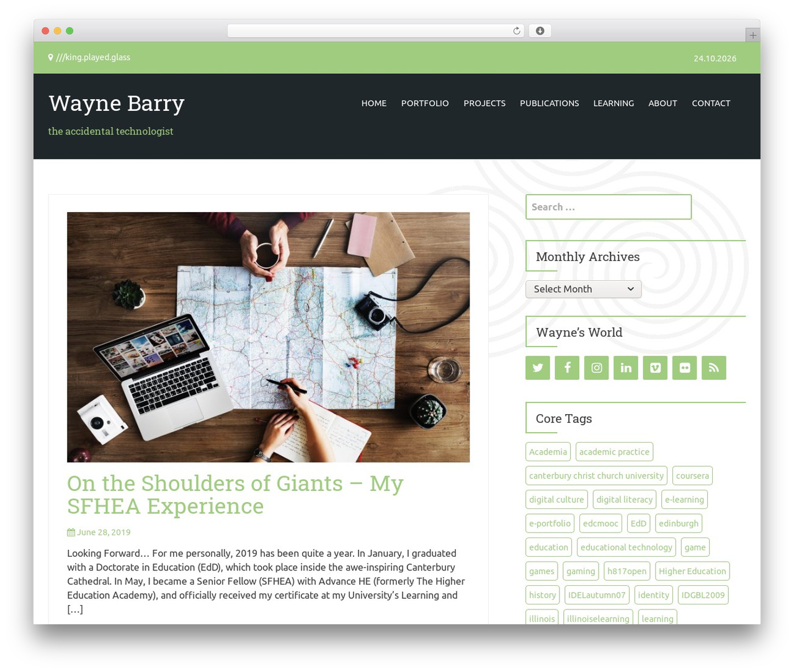Select the e-portfolio tag
Screen dimensions: 794x672
[x=550, y=523]
